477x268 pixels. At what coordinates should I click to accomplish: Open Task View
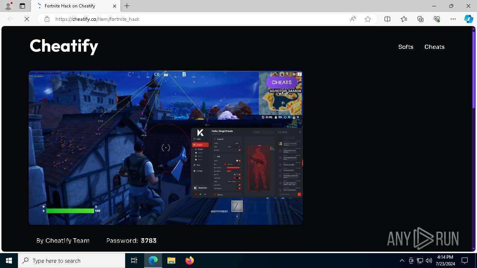pos(134,261)
